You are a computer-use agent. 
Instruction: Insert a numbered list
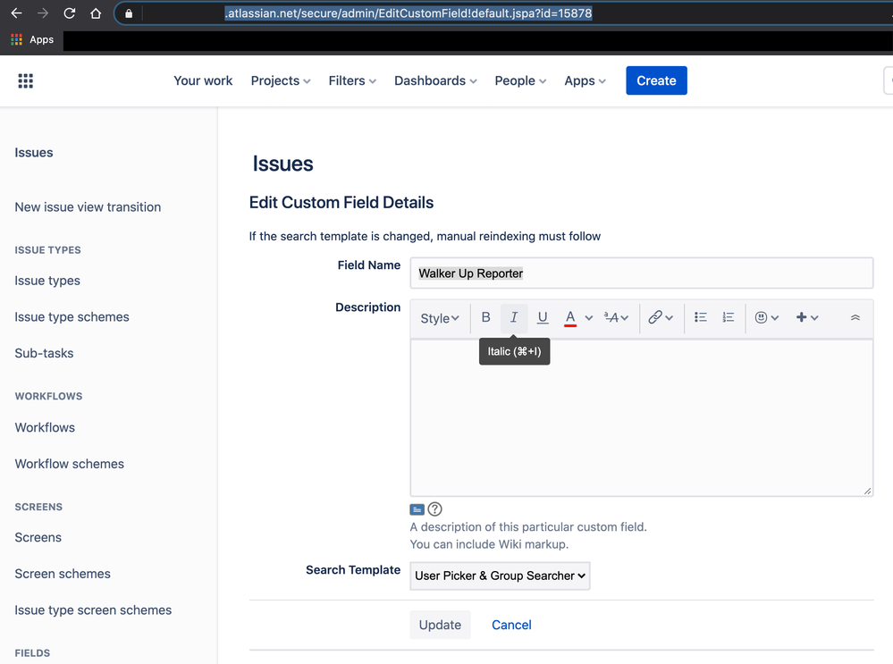729,317
